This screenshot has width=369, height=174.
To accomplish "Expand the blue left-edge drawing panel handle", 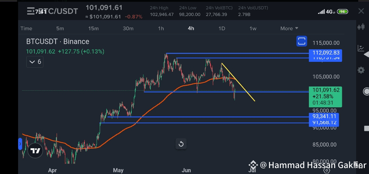I will tap(20, 144).
